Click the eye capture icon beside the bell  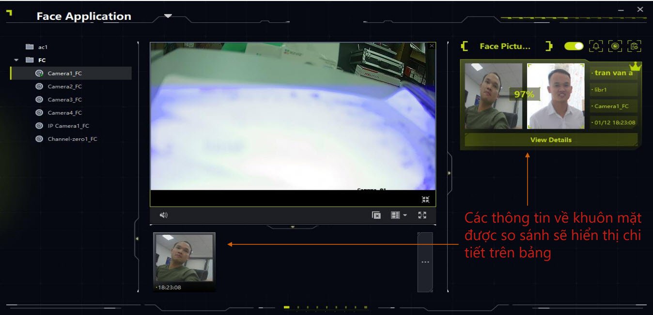(615, 46)
